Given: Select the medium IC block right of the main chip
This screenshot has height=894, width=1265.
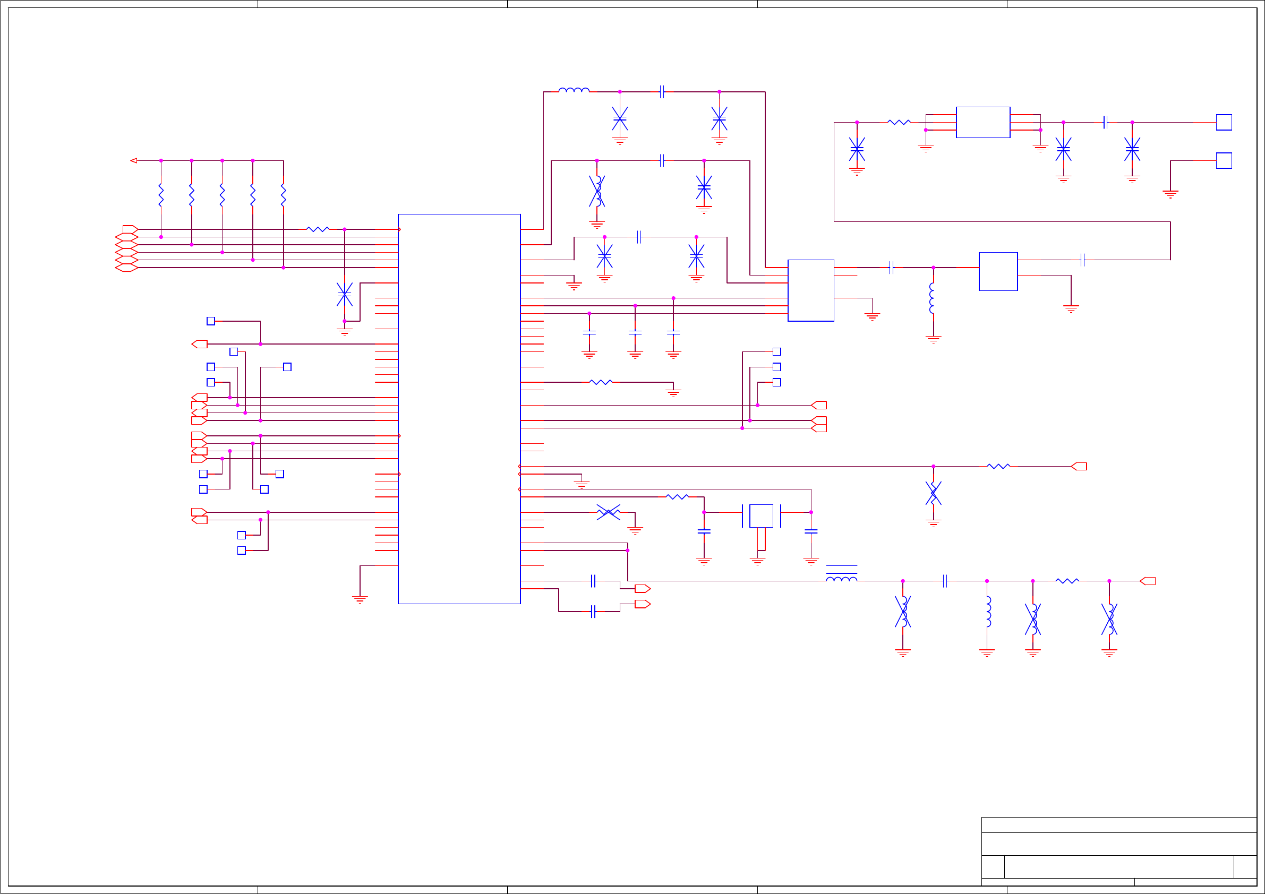Looking at the screenshot, I should (x=810, y=290).
